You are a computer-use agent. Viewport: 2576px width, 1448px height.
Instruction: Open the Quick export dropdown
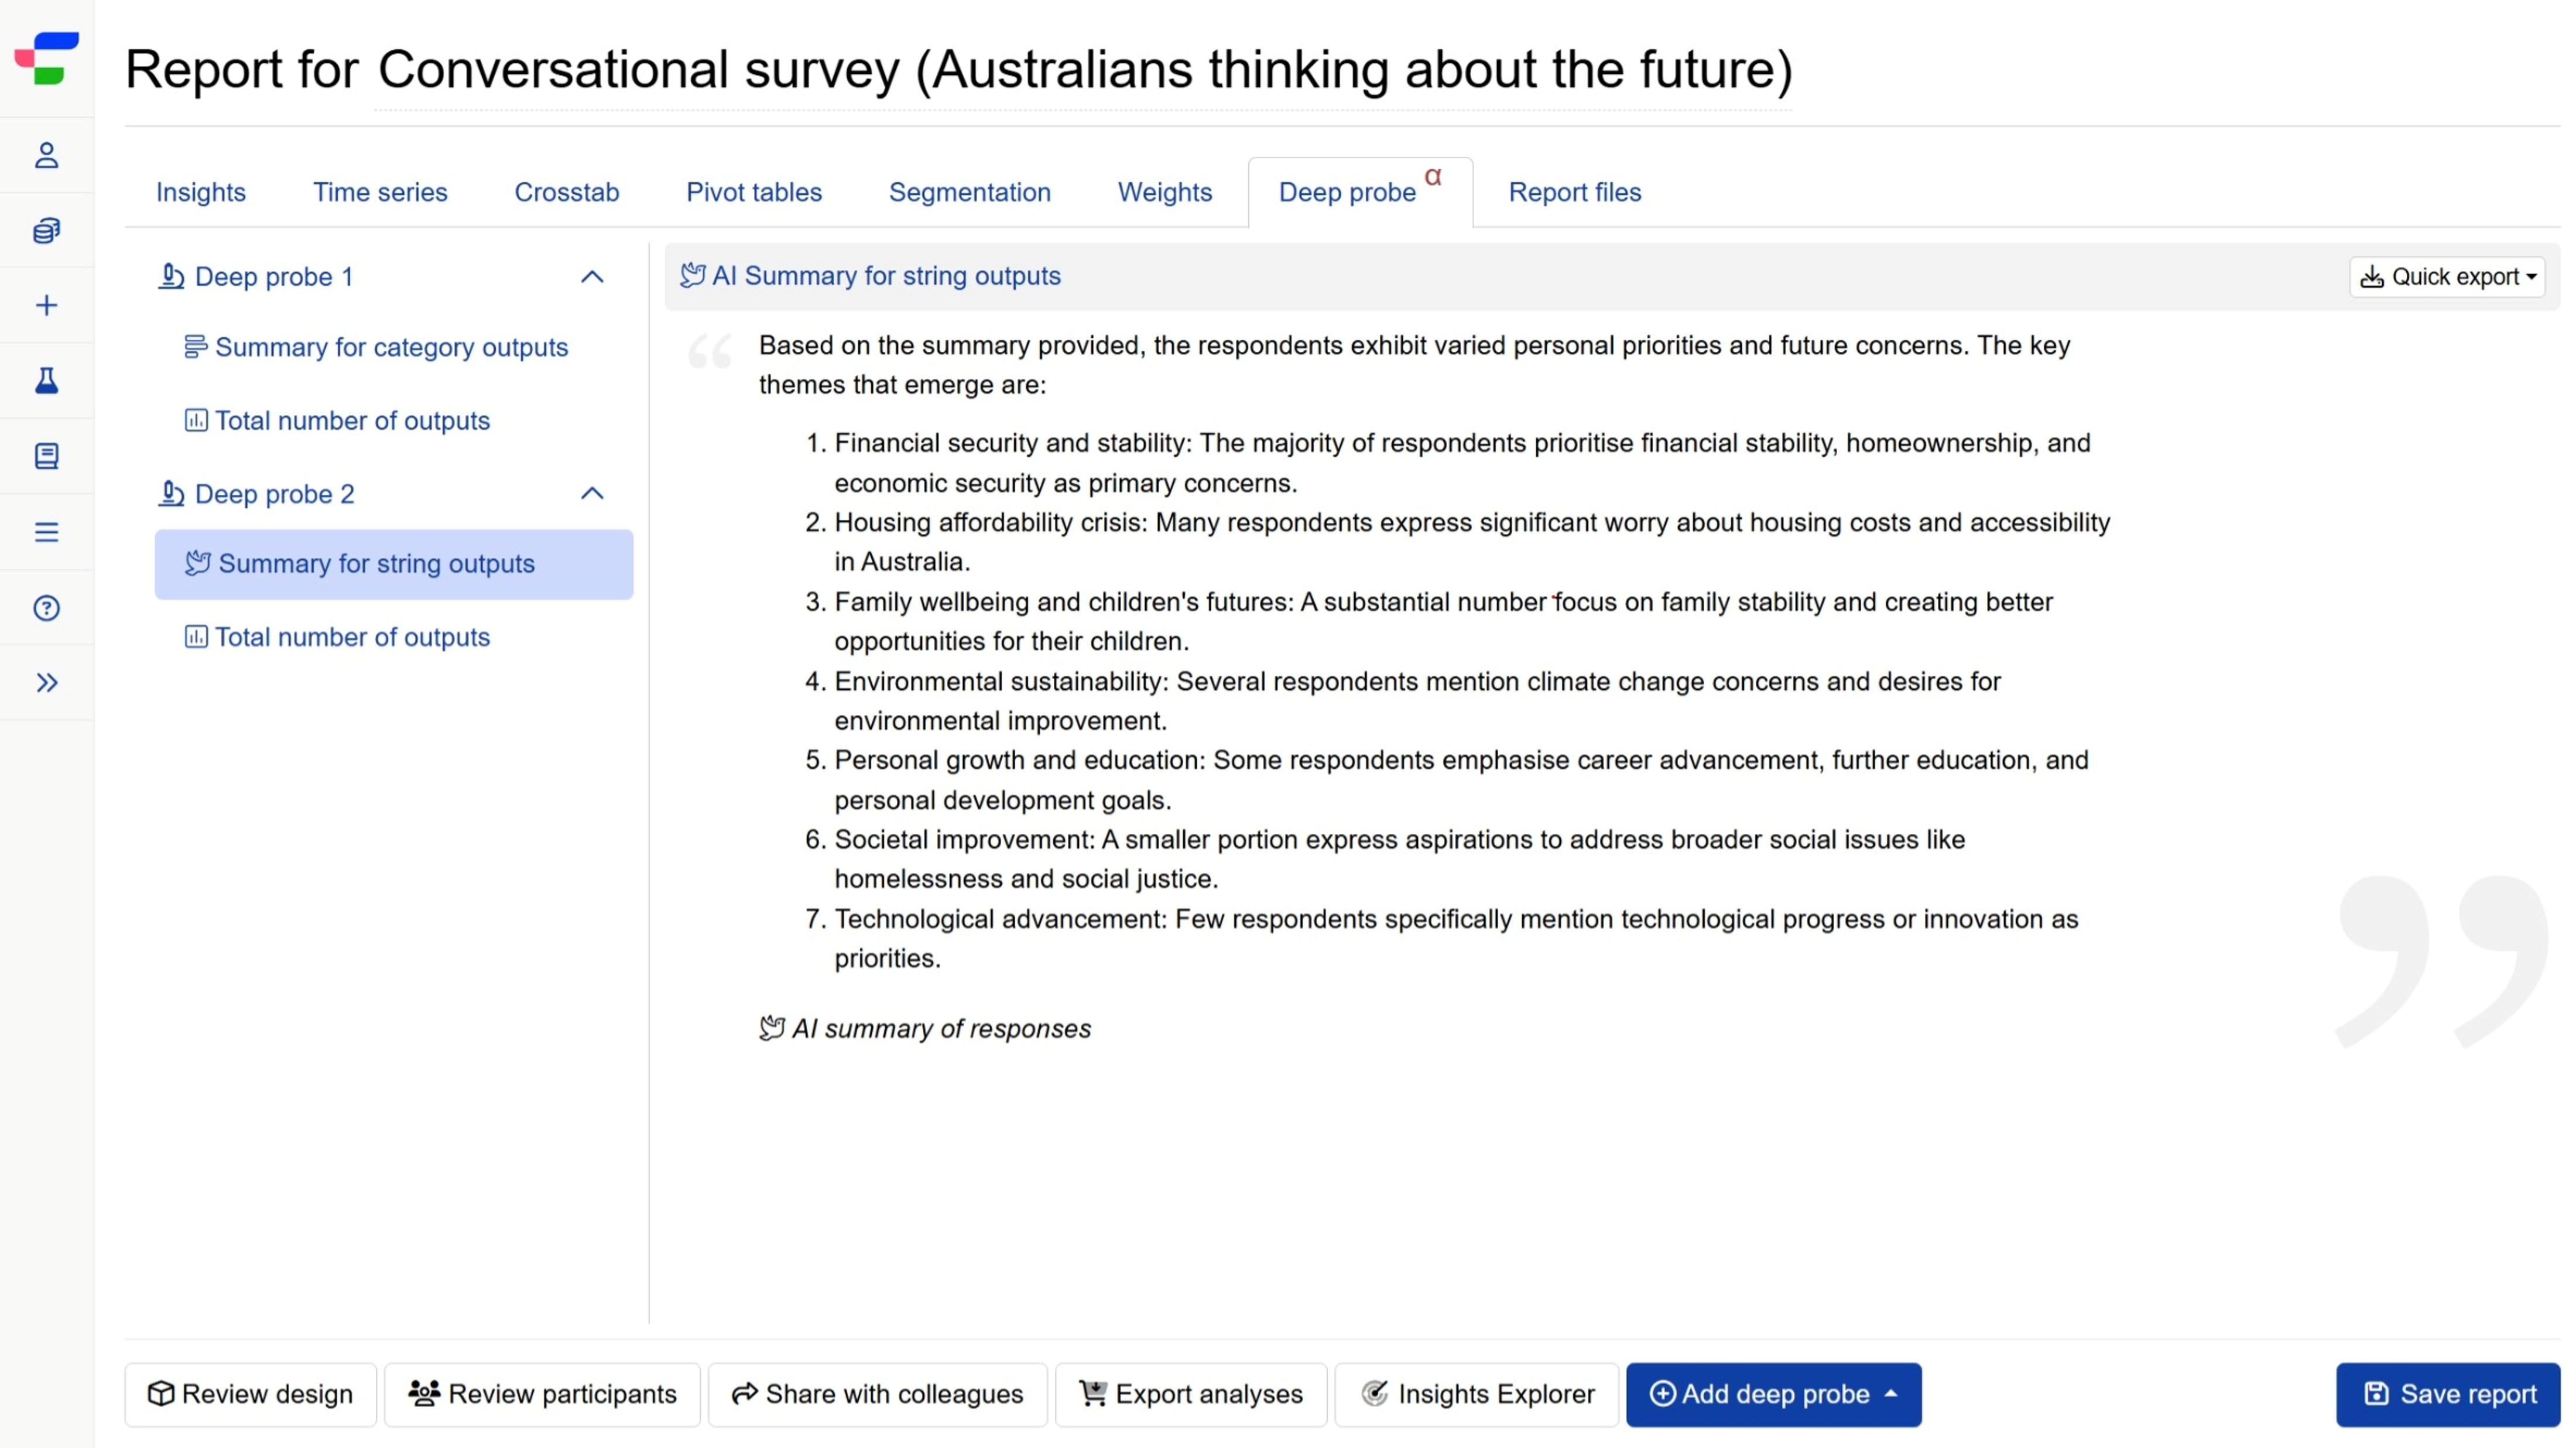point(2447,277)
